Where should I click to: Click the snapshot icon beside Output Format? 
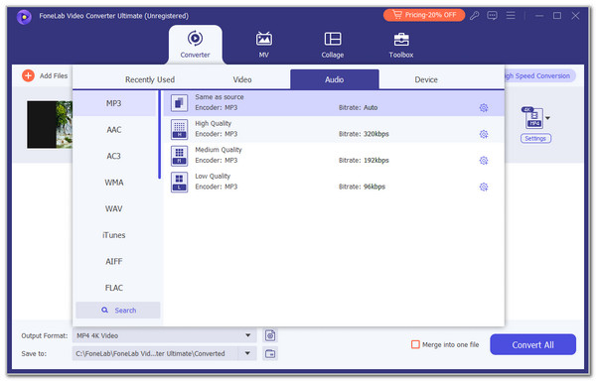click(270, 335)
